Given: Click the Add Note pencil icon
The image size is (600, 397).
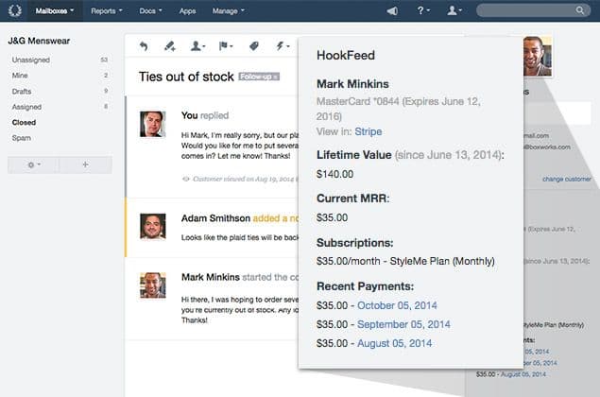Looking at the screenshot, I should (x=170, y=45).
